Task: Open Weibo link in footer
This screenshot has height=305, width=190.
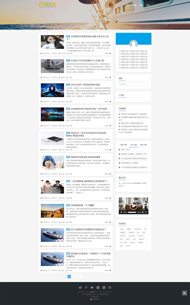Action: pyautogui.click(x=80, y=288)
